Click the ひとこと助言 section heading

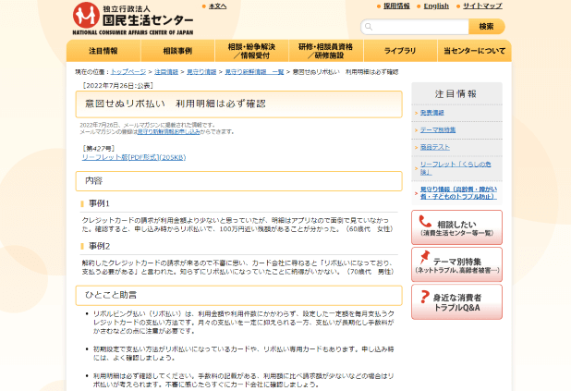coord(111,295)
